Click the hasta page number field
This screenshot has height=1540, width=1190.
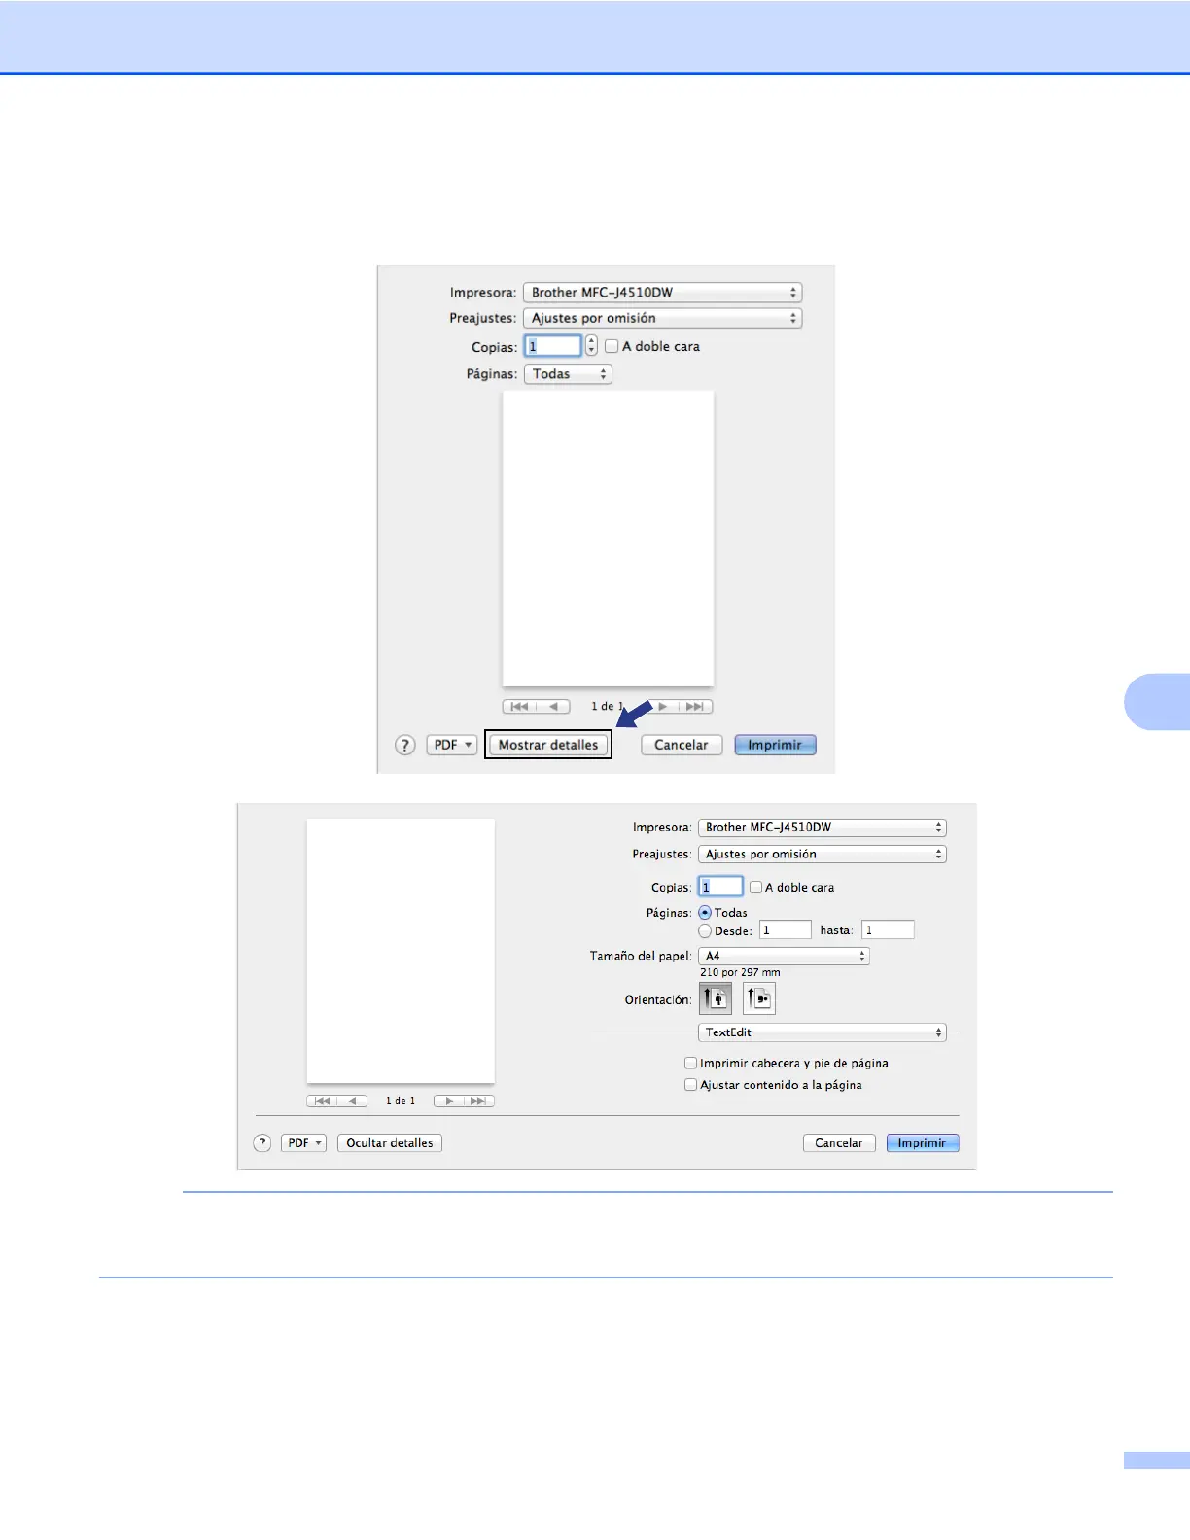pyautogui.click(x=889, y=930)
